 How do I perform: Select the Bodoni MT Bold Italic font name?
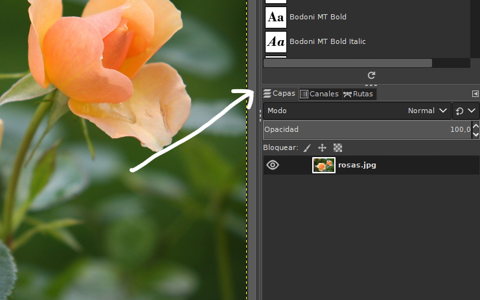coord(327,42)
